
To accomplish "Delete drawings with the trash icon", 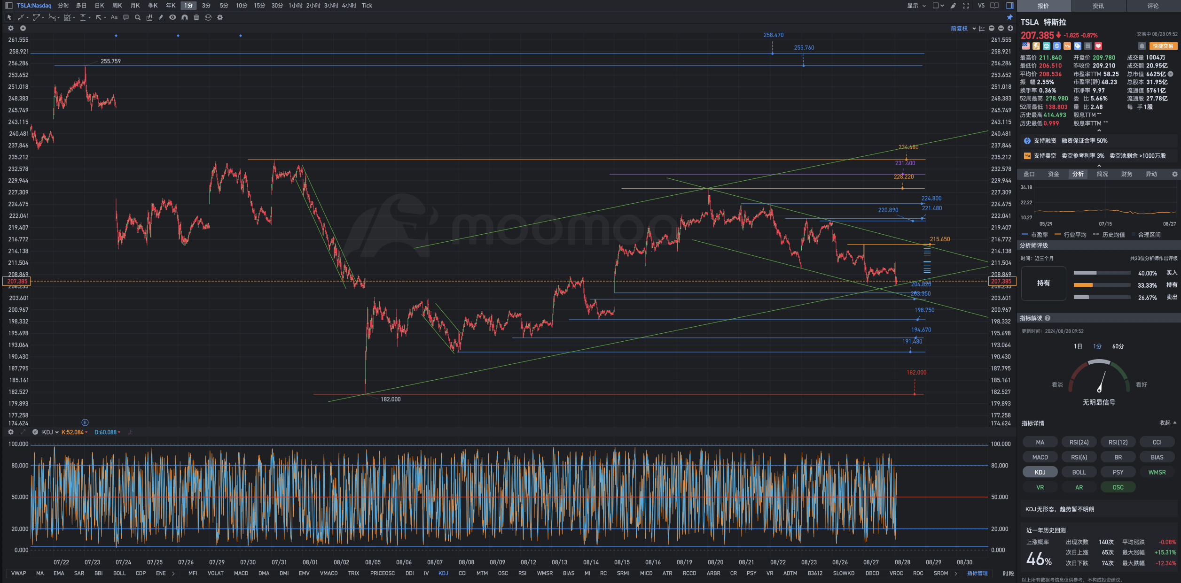I will pyautogui.click(x=196, y=17).
